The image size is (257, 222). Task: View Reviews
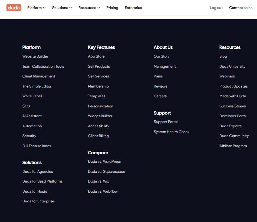160,86
